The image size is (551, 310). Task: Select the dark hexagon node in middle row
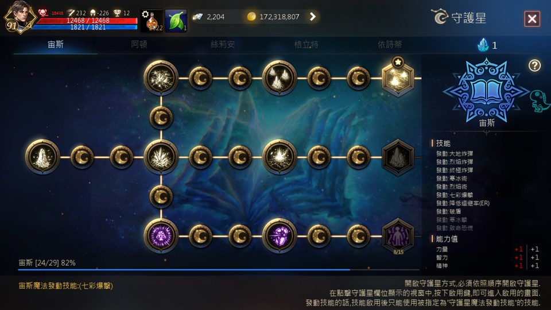pos(398,157)
